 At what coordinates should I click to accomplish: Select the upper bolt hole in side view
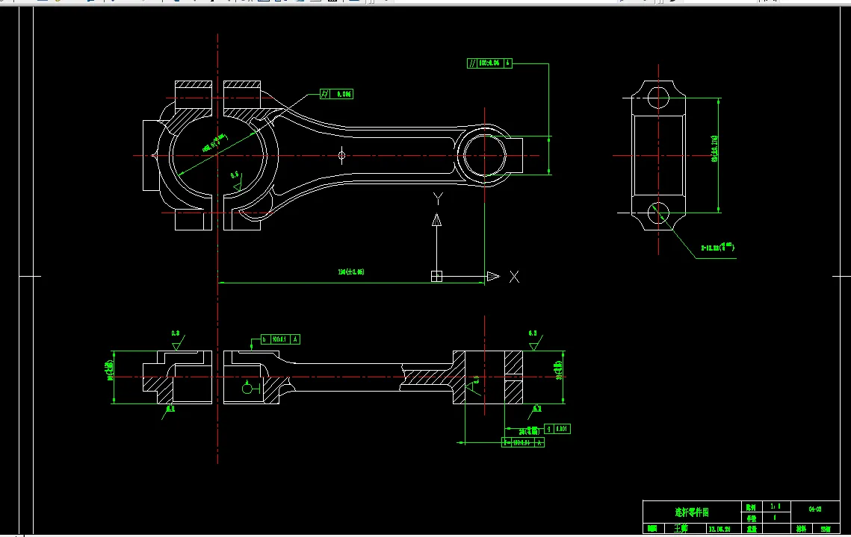click(658, 98)
